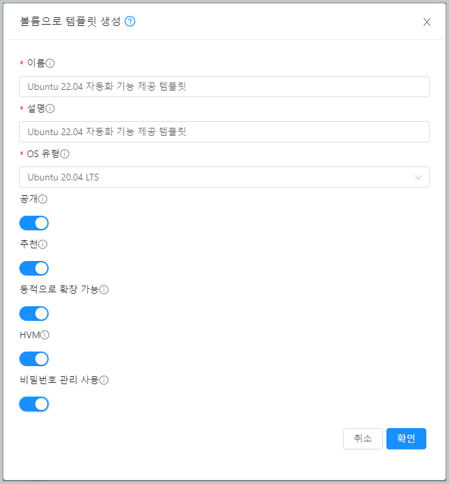Turn off the 동적으로 확장 가능 switch

pyautogui.click(x=34, y=314)
